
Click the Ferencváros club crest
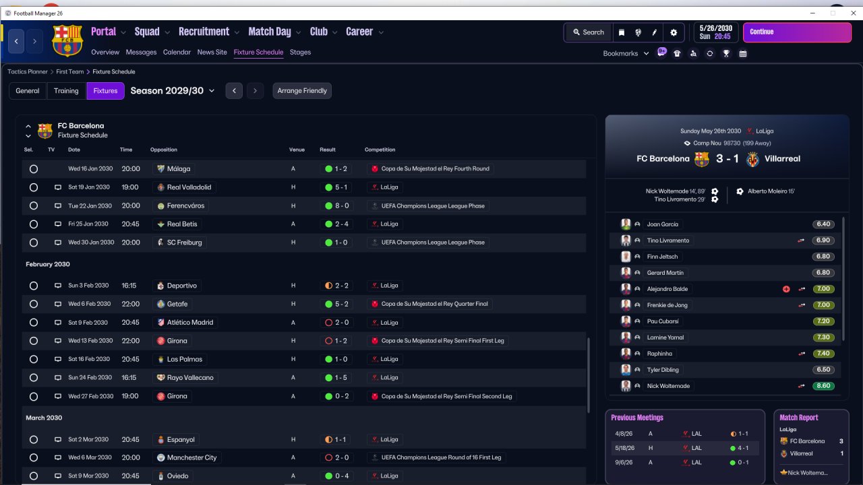click(x=160, y=205)
